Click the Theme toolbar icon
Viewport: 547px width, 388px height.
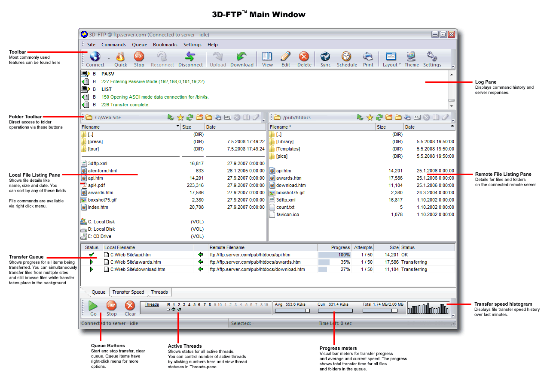pos(411,57)
